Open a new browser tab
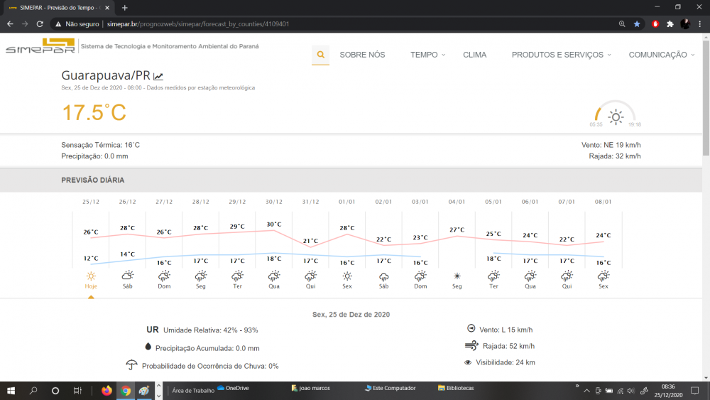 click(125, 7)
